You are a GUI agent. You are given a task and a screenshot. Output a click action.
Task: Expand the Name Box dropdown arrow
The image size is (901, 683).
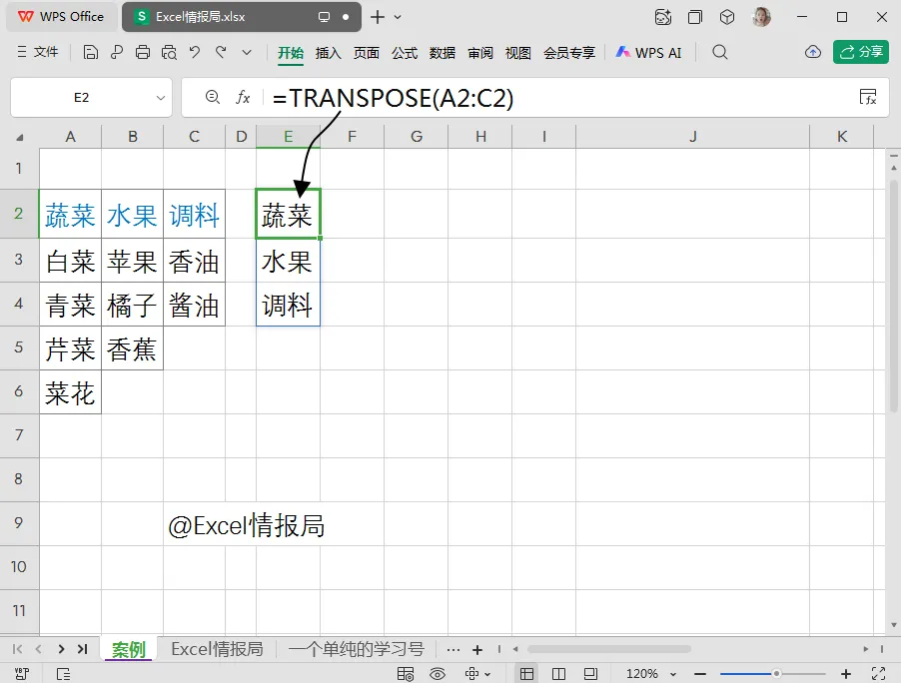click(161, 98)
